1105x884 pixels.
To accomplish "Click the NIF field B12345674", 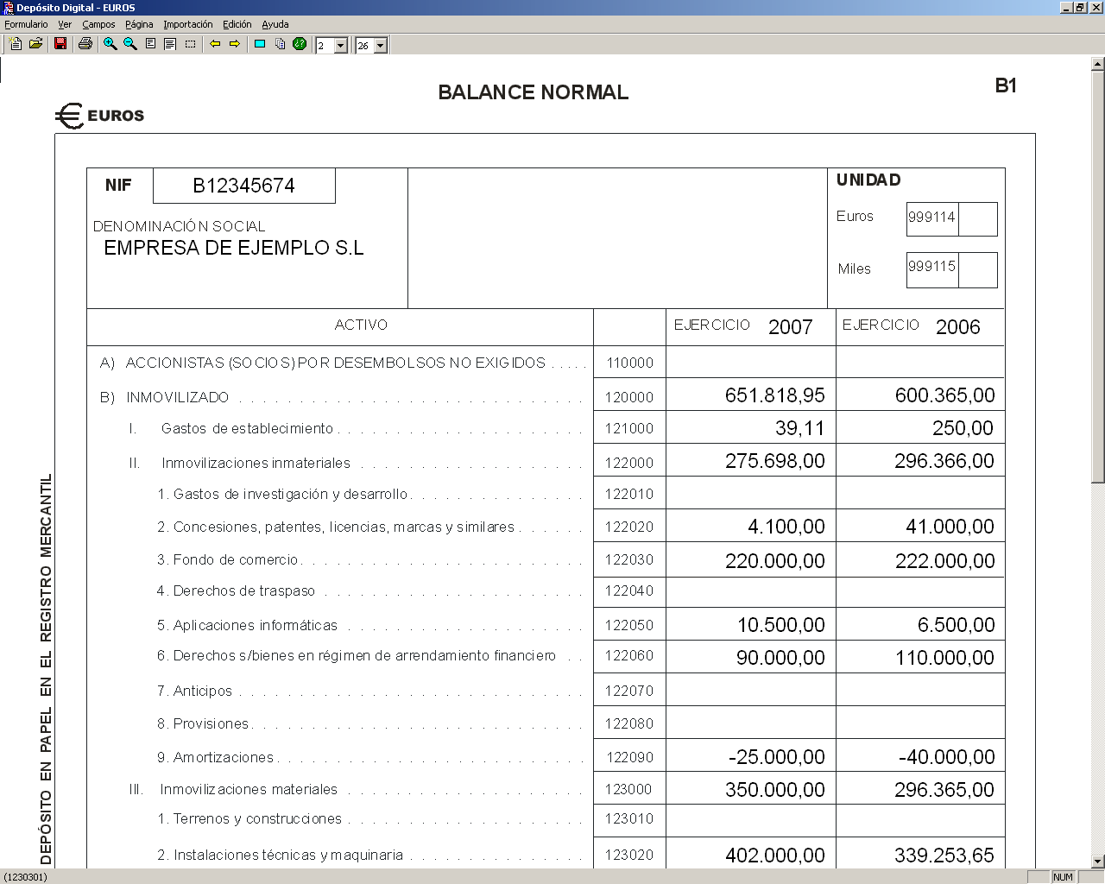I will [x=244, y=186].
